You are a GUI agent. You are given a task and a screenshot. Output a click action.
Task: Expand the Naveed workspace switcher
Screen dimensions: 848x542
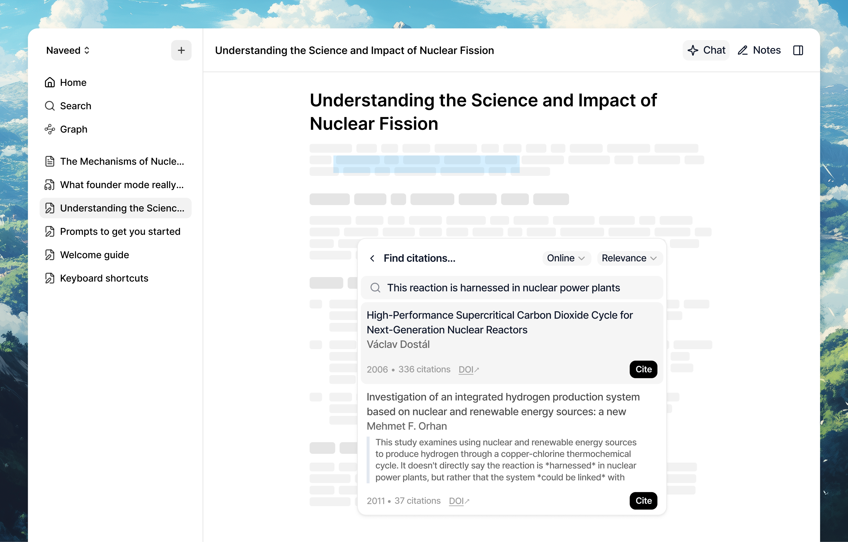[x=68, y=50]
